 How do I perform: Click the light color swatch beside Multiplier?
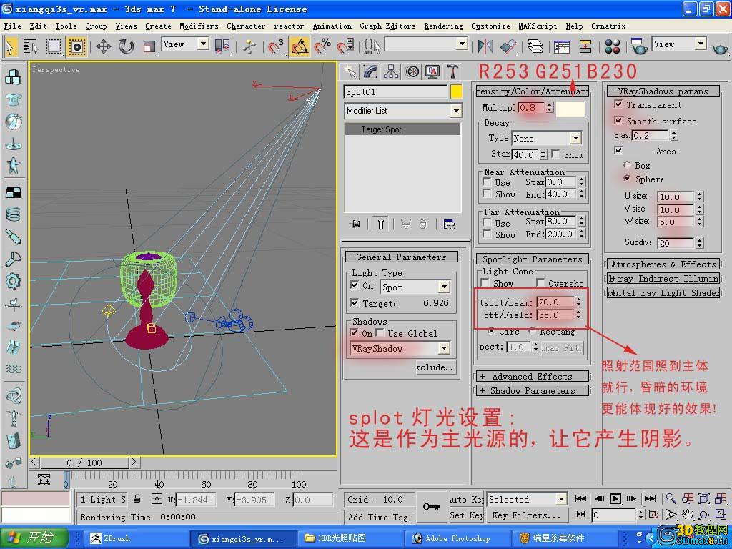tap(570, 108)
